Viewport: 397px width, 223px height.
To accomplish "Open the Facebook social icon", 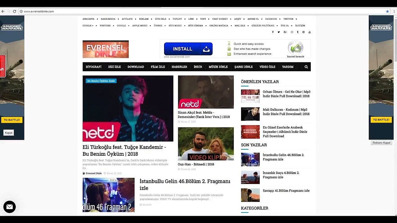I will (x=273, y=32).
